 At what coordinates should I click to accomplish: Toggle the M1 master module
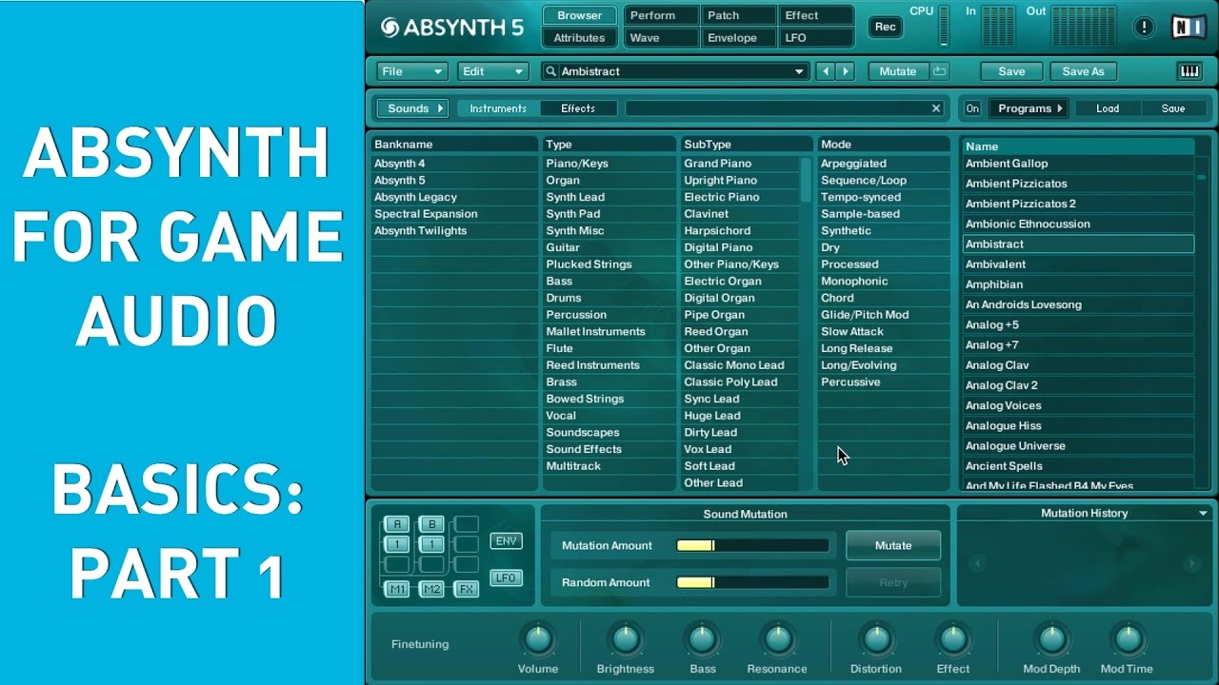pos(397,589)
